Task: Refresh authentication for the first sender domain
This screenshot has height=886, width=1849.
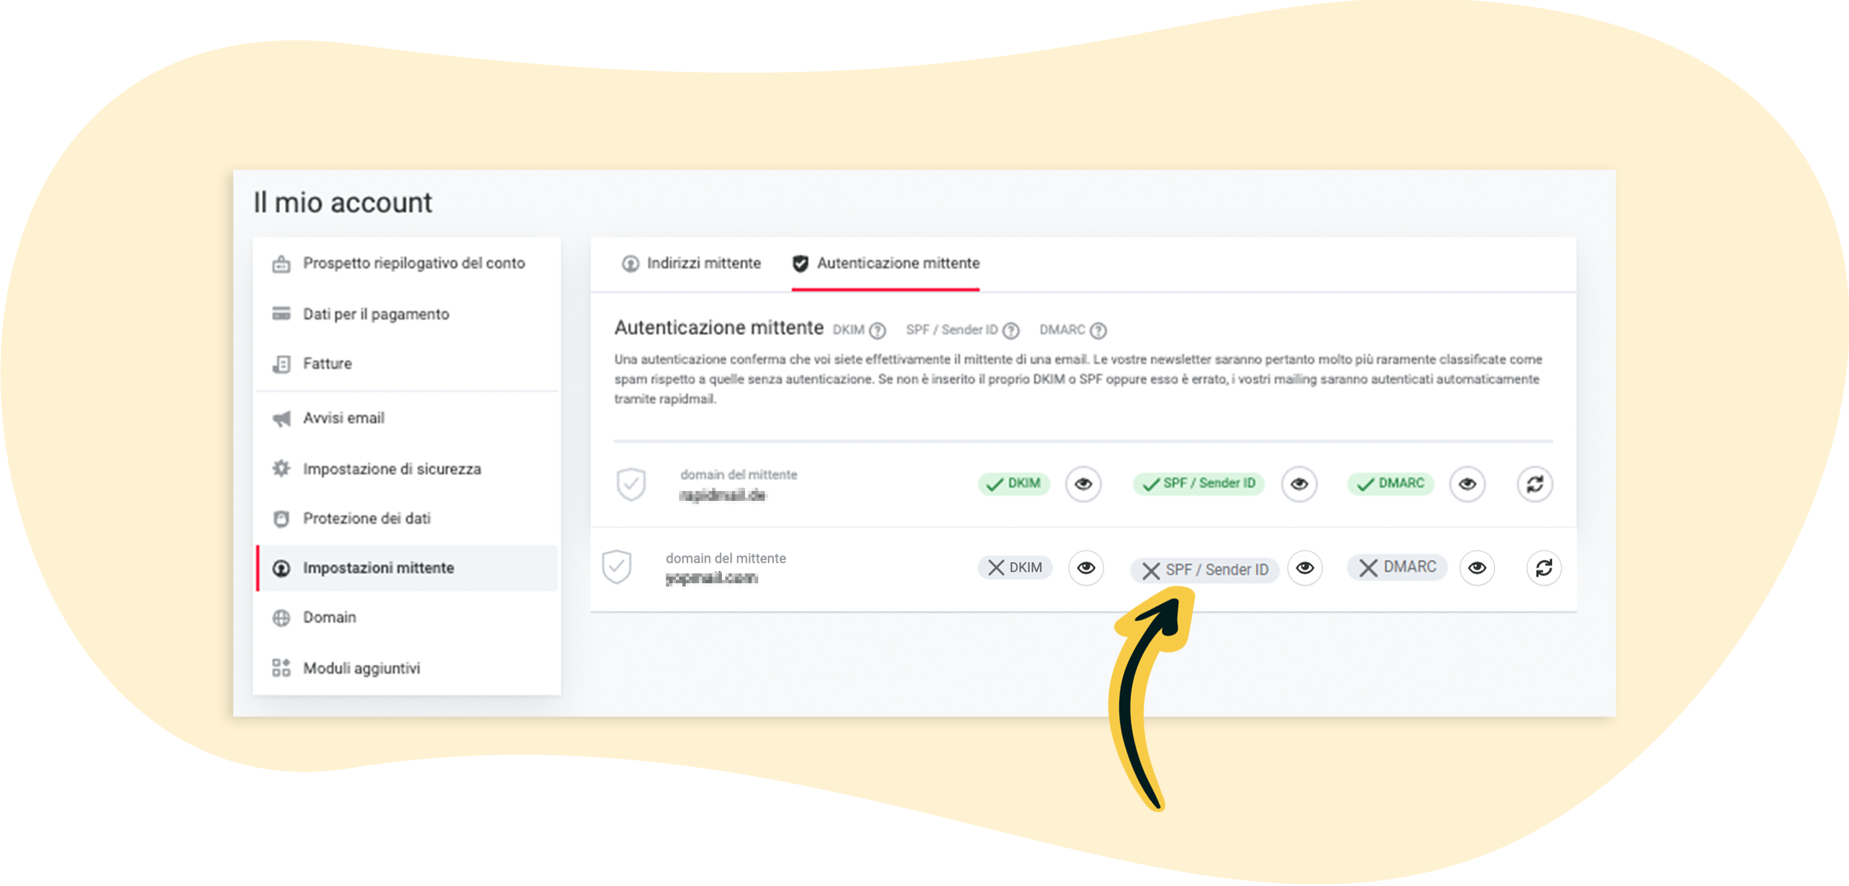Action: click(x=1535, y=484)
